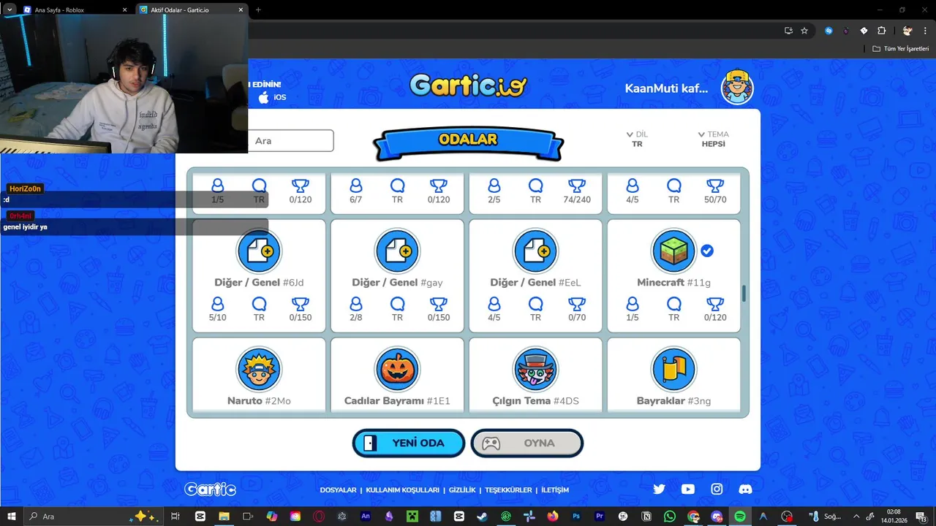Choose the Diğer / Genel #EeL room icon
This screenshot has height=526, width=936.
pos(535,251)
